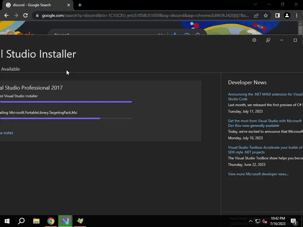Open .NET MAUI extension announcement article

coord(265,97)
